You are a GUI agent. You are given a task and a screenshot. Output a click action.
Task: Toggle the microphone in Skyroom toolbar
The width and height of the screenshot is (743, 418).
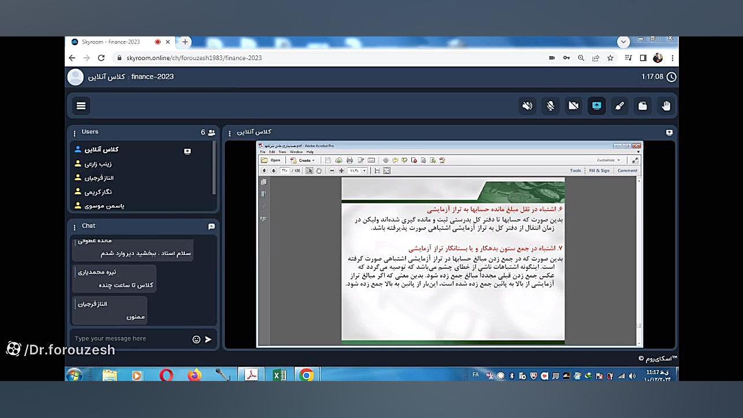click(x=550, y=106)
